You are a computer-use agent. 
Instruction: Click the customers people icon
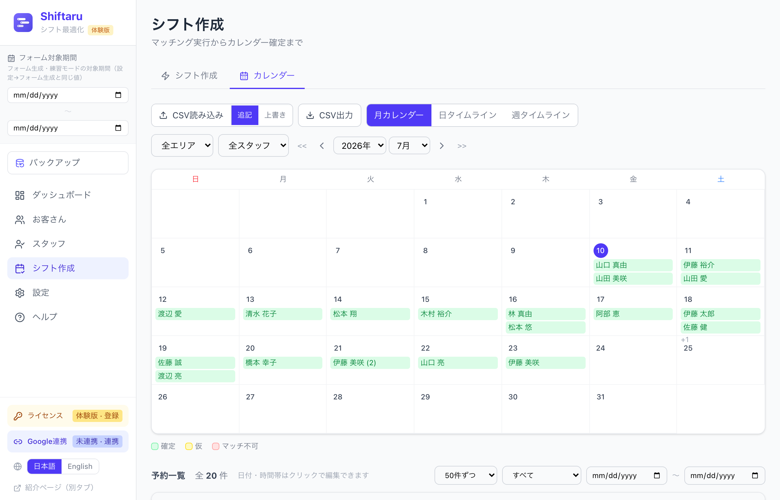20,220
